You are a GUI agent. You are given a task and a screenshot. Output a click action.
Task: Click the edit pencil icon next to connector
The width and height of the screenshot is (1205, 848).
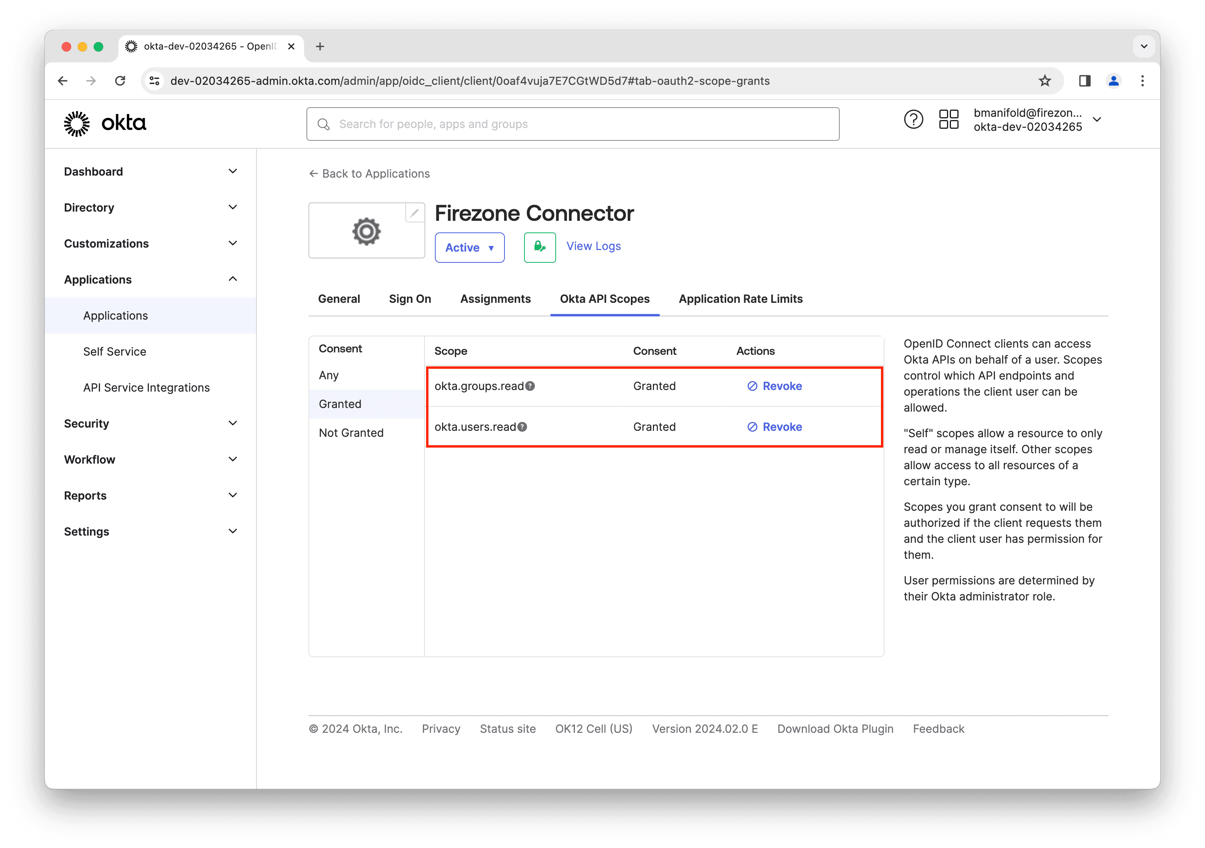tap(415, 213)
